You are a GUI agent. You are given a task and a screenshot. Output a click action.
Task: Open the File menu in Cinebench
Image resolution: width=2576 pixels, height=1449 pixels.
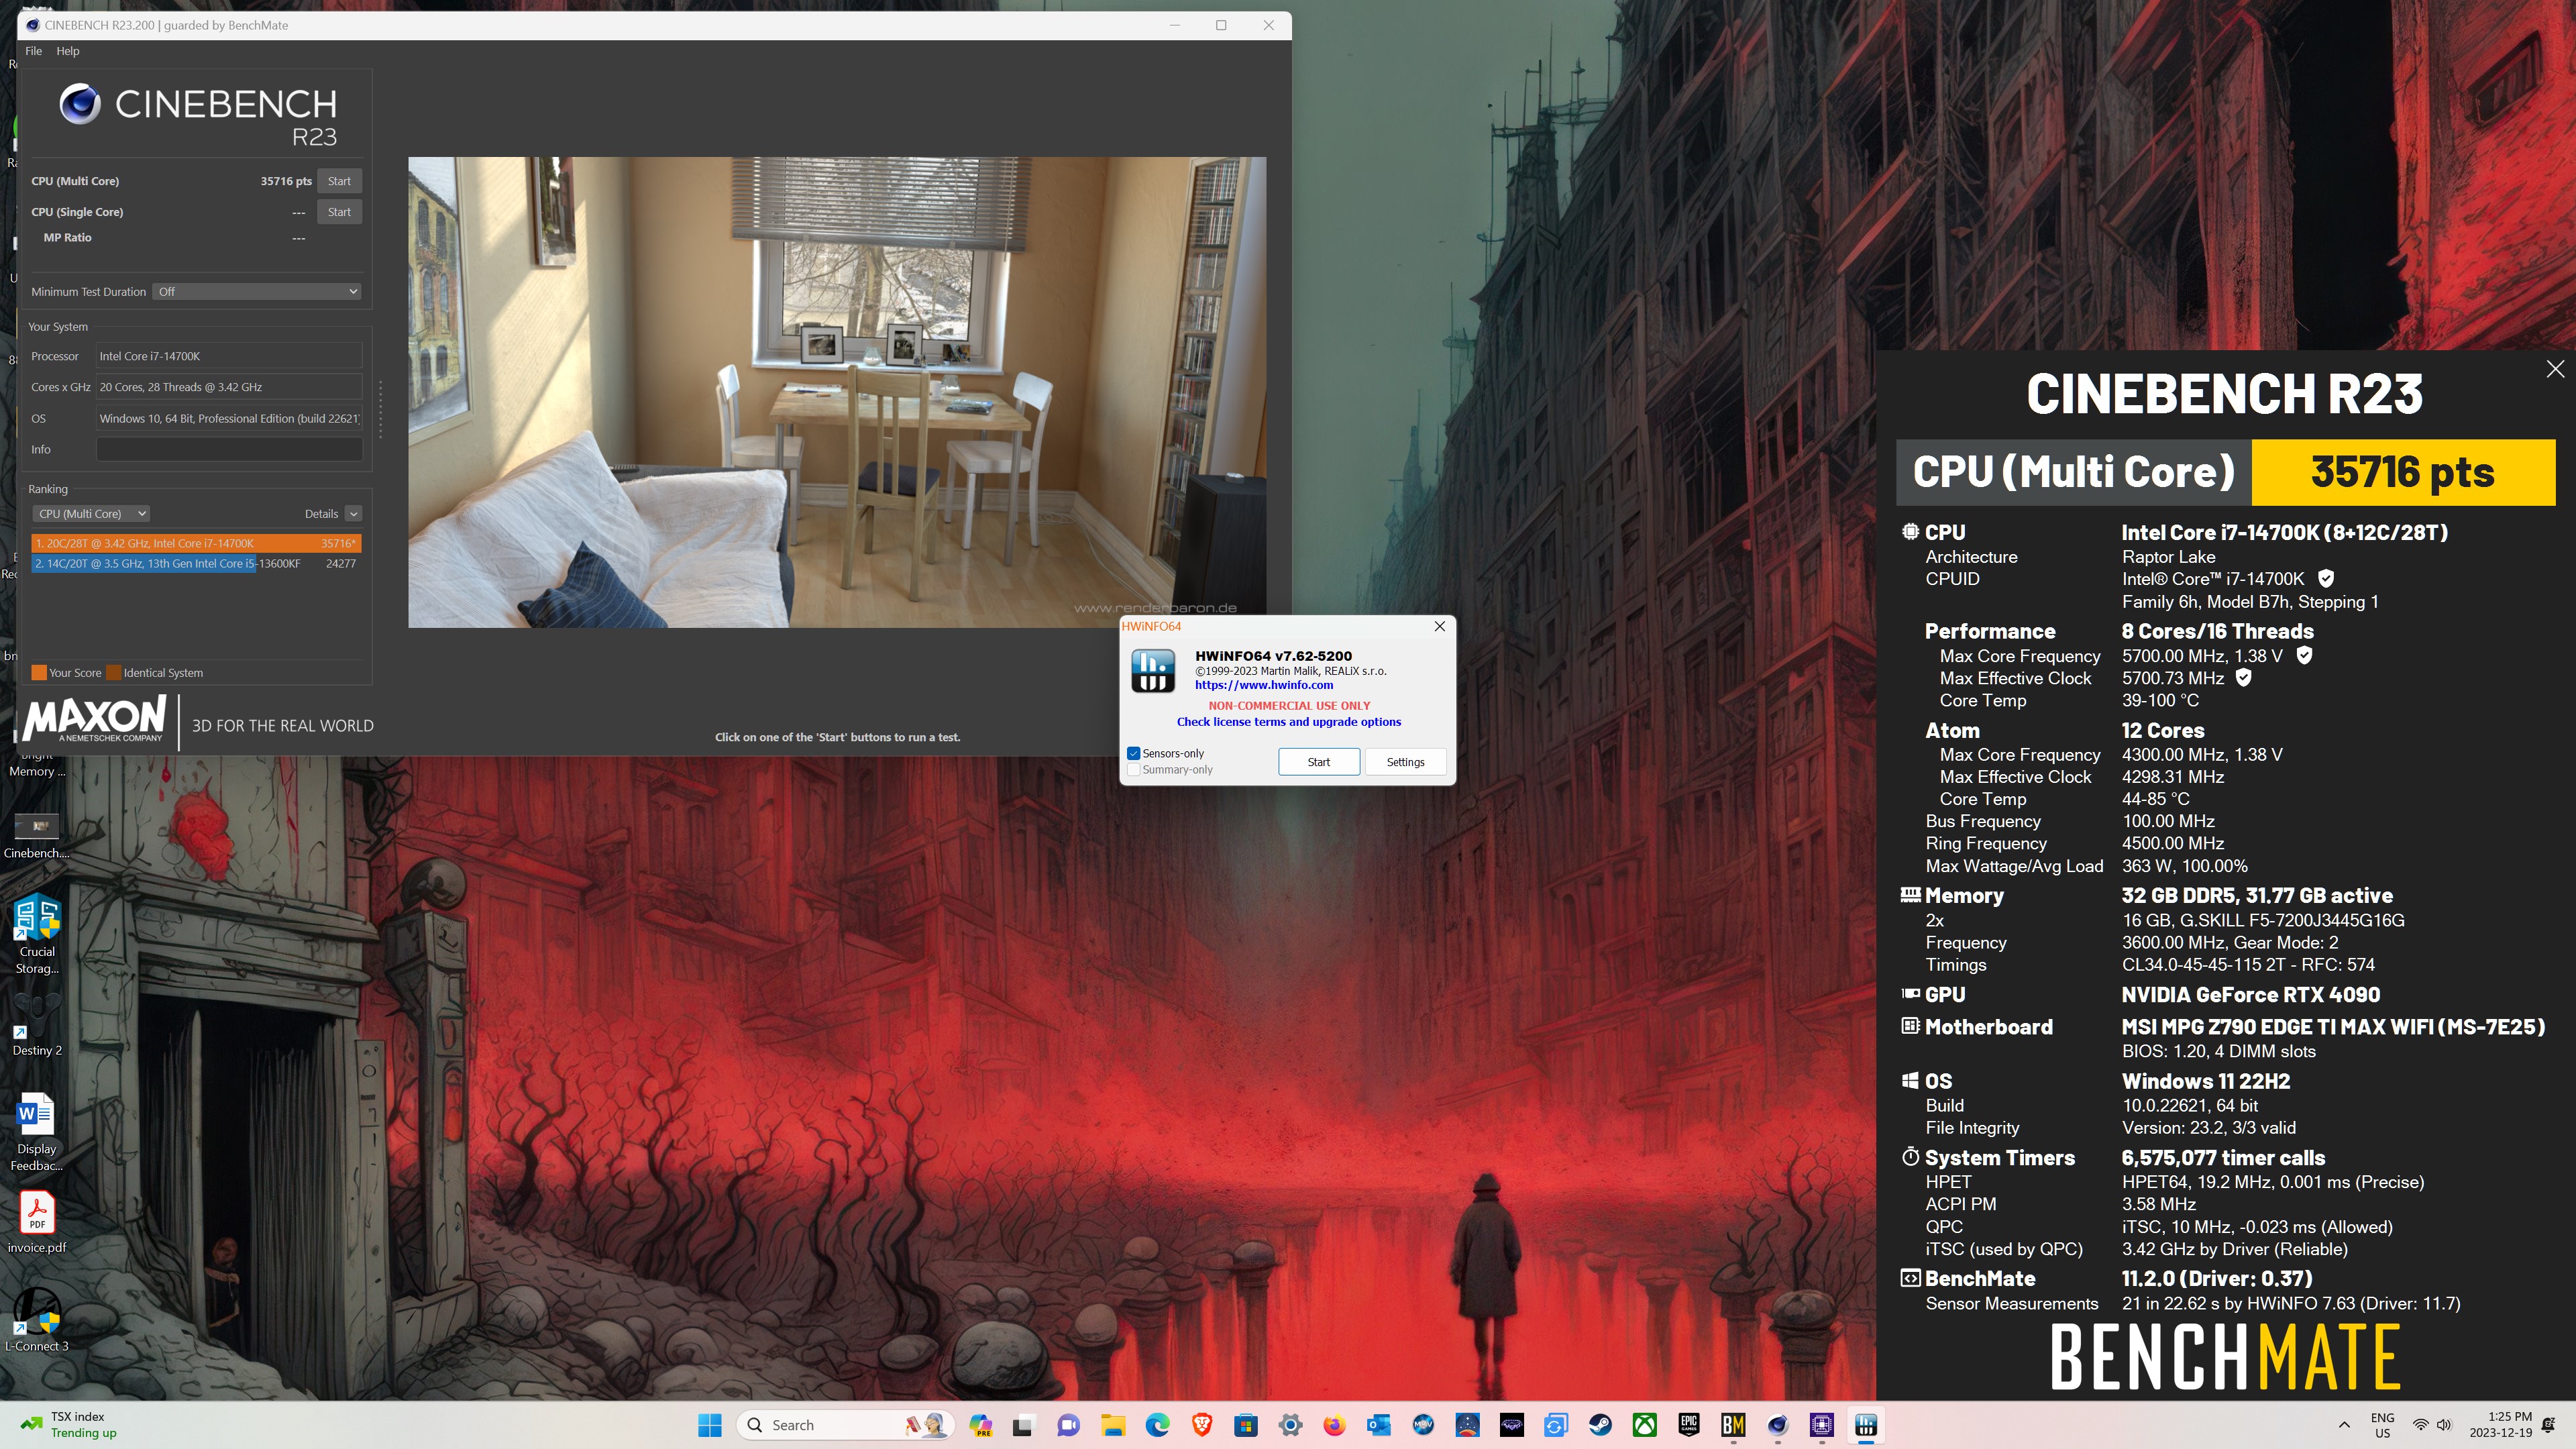pos(33,51)
